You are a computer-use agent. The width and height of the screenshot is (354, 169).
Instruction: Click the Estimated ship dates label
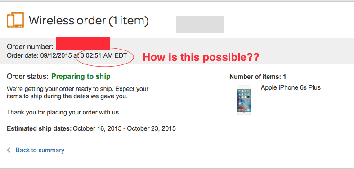(x=39, y=129)
